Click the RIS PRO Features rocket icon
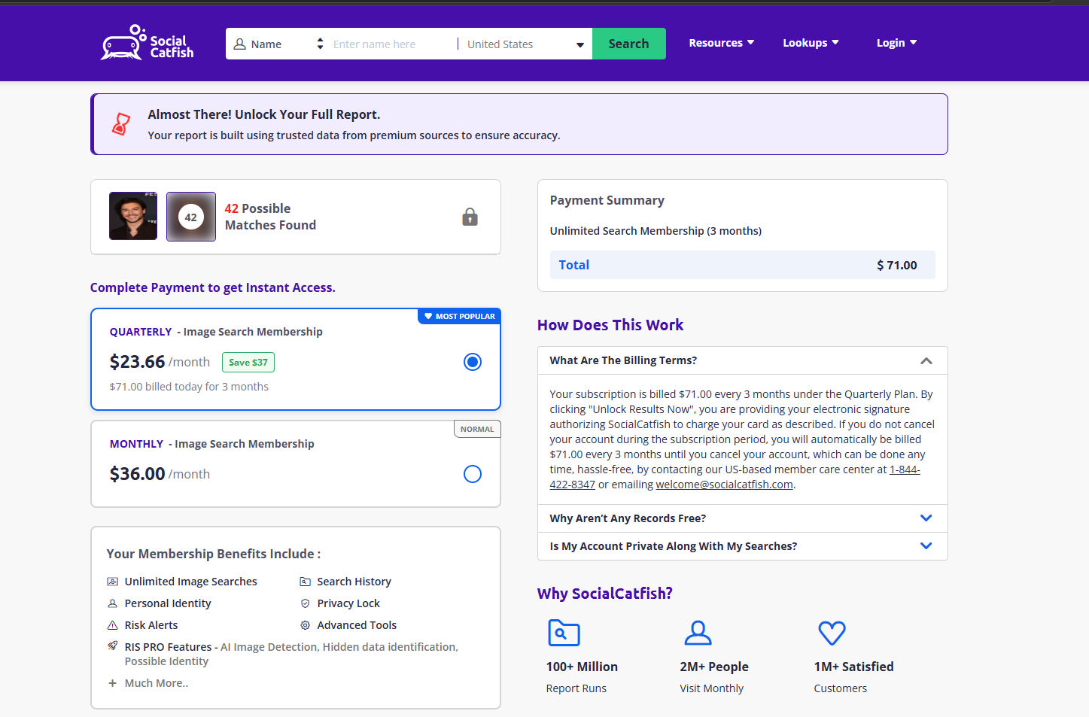1089x717 pixels. pyautogui.click(x=112, y=646)
